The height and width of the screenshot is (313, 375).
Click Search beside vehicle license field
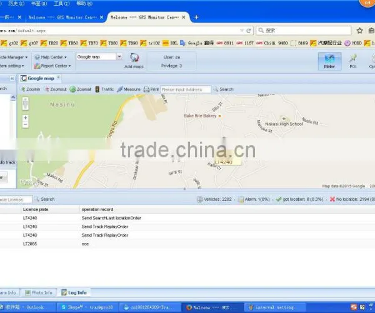point(44,199)
